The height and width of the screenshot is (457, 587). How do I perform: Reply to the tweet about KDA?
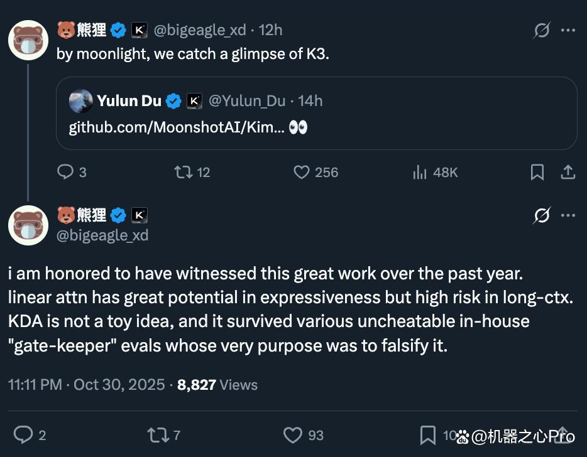point(23,434)
